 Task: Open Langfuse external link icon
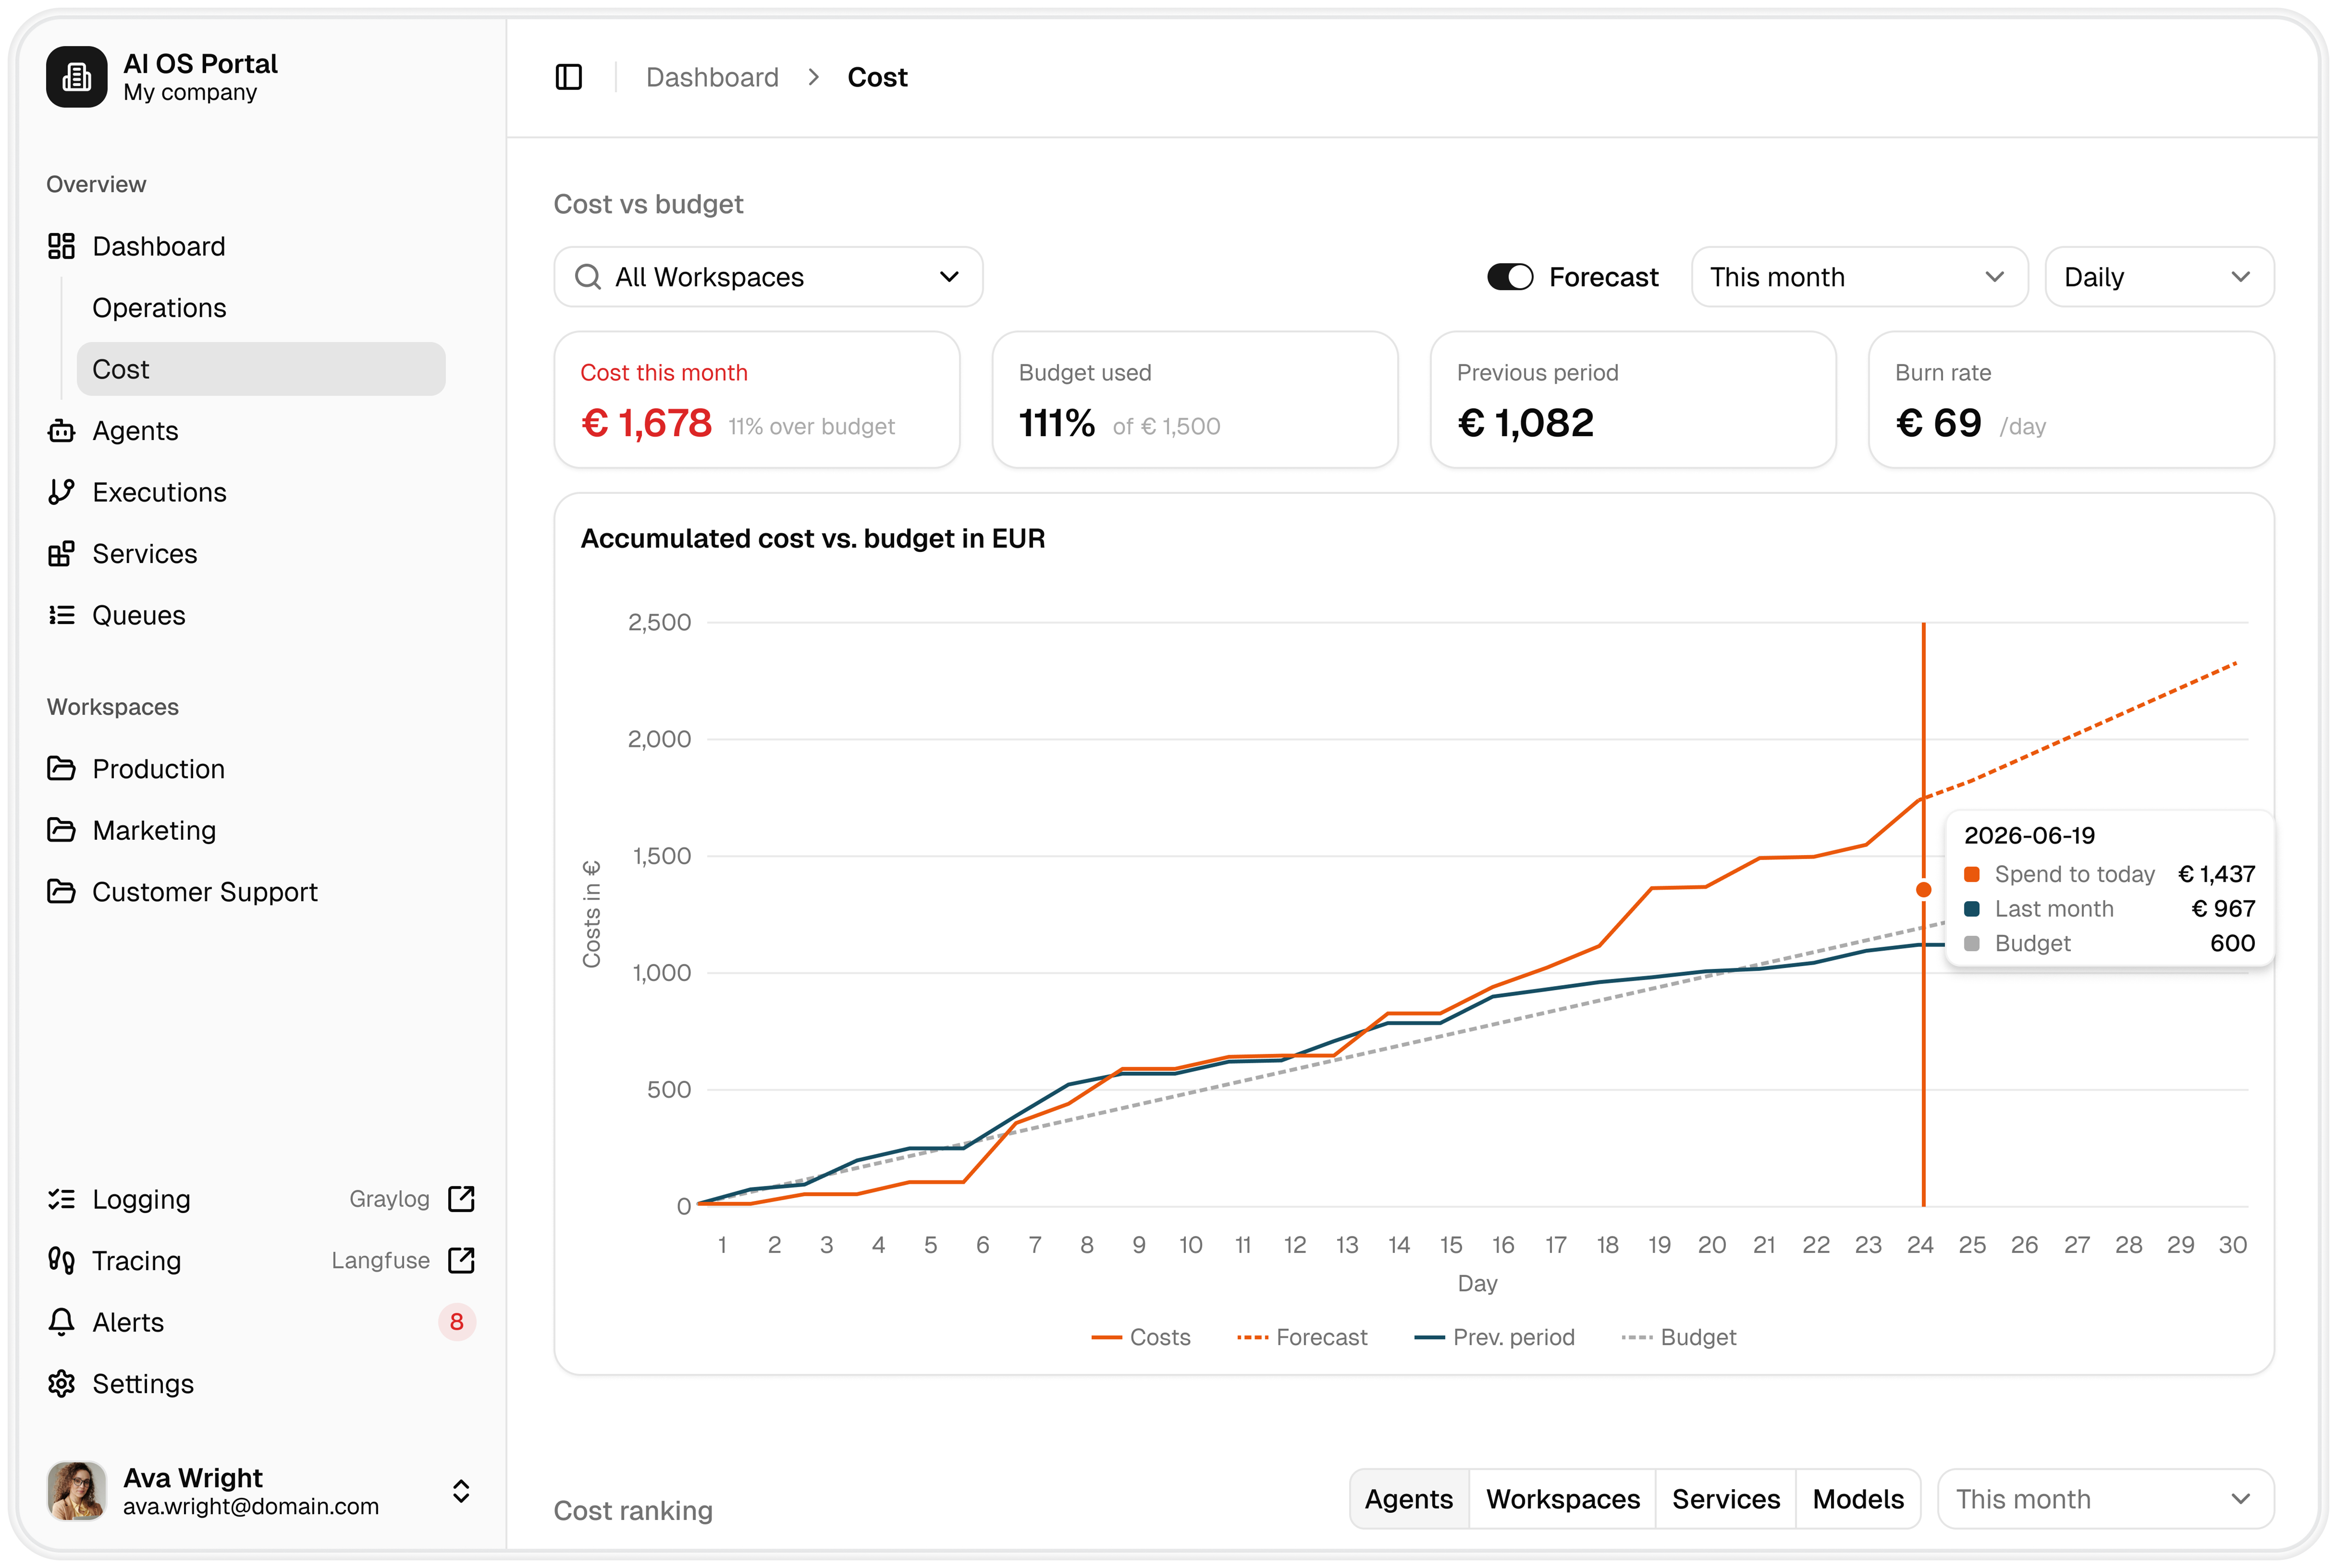[461, 1260]
